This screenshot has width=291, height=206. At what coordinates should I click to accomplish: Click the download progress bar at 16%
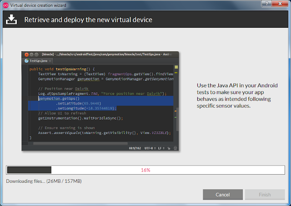point(145,170)
